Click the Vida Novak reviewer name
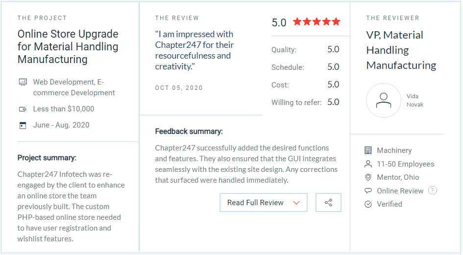The height and width of the screenshot is (255, 463). pyautogui.click(x=414, y=101)
